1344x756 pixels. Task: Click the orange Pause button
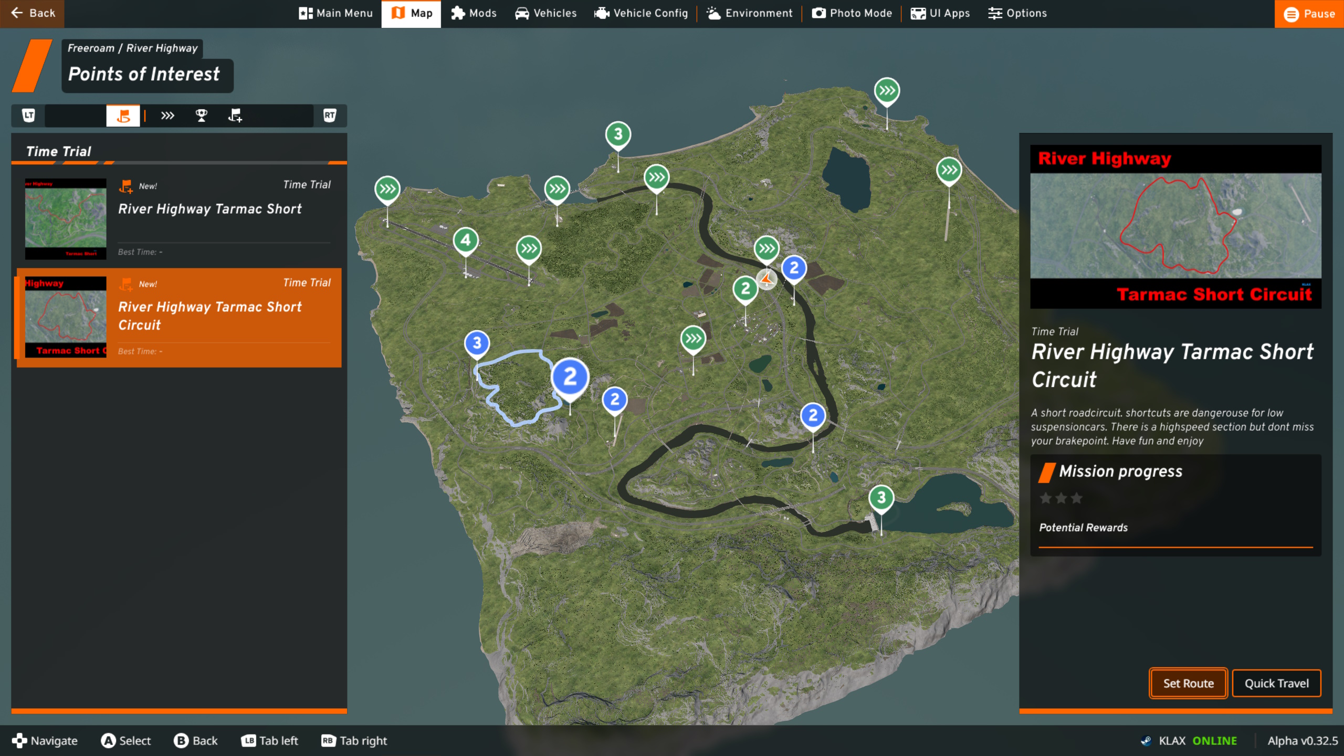click(1309, 14)
